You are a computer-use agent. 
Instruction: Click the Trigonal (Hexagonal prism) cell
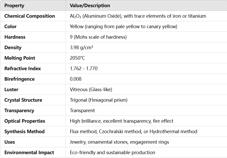click(99, 100)
